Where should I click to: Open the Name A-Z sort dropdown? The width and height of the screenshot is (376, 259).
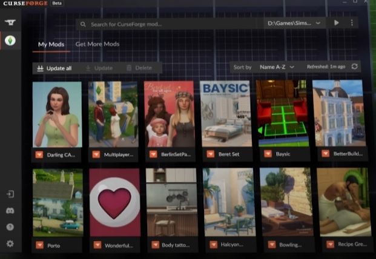(x=277, y=67)
